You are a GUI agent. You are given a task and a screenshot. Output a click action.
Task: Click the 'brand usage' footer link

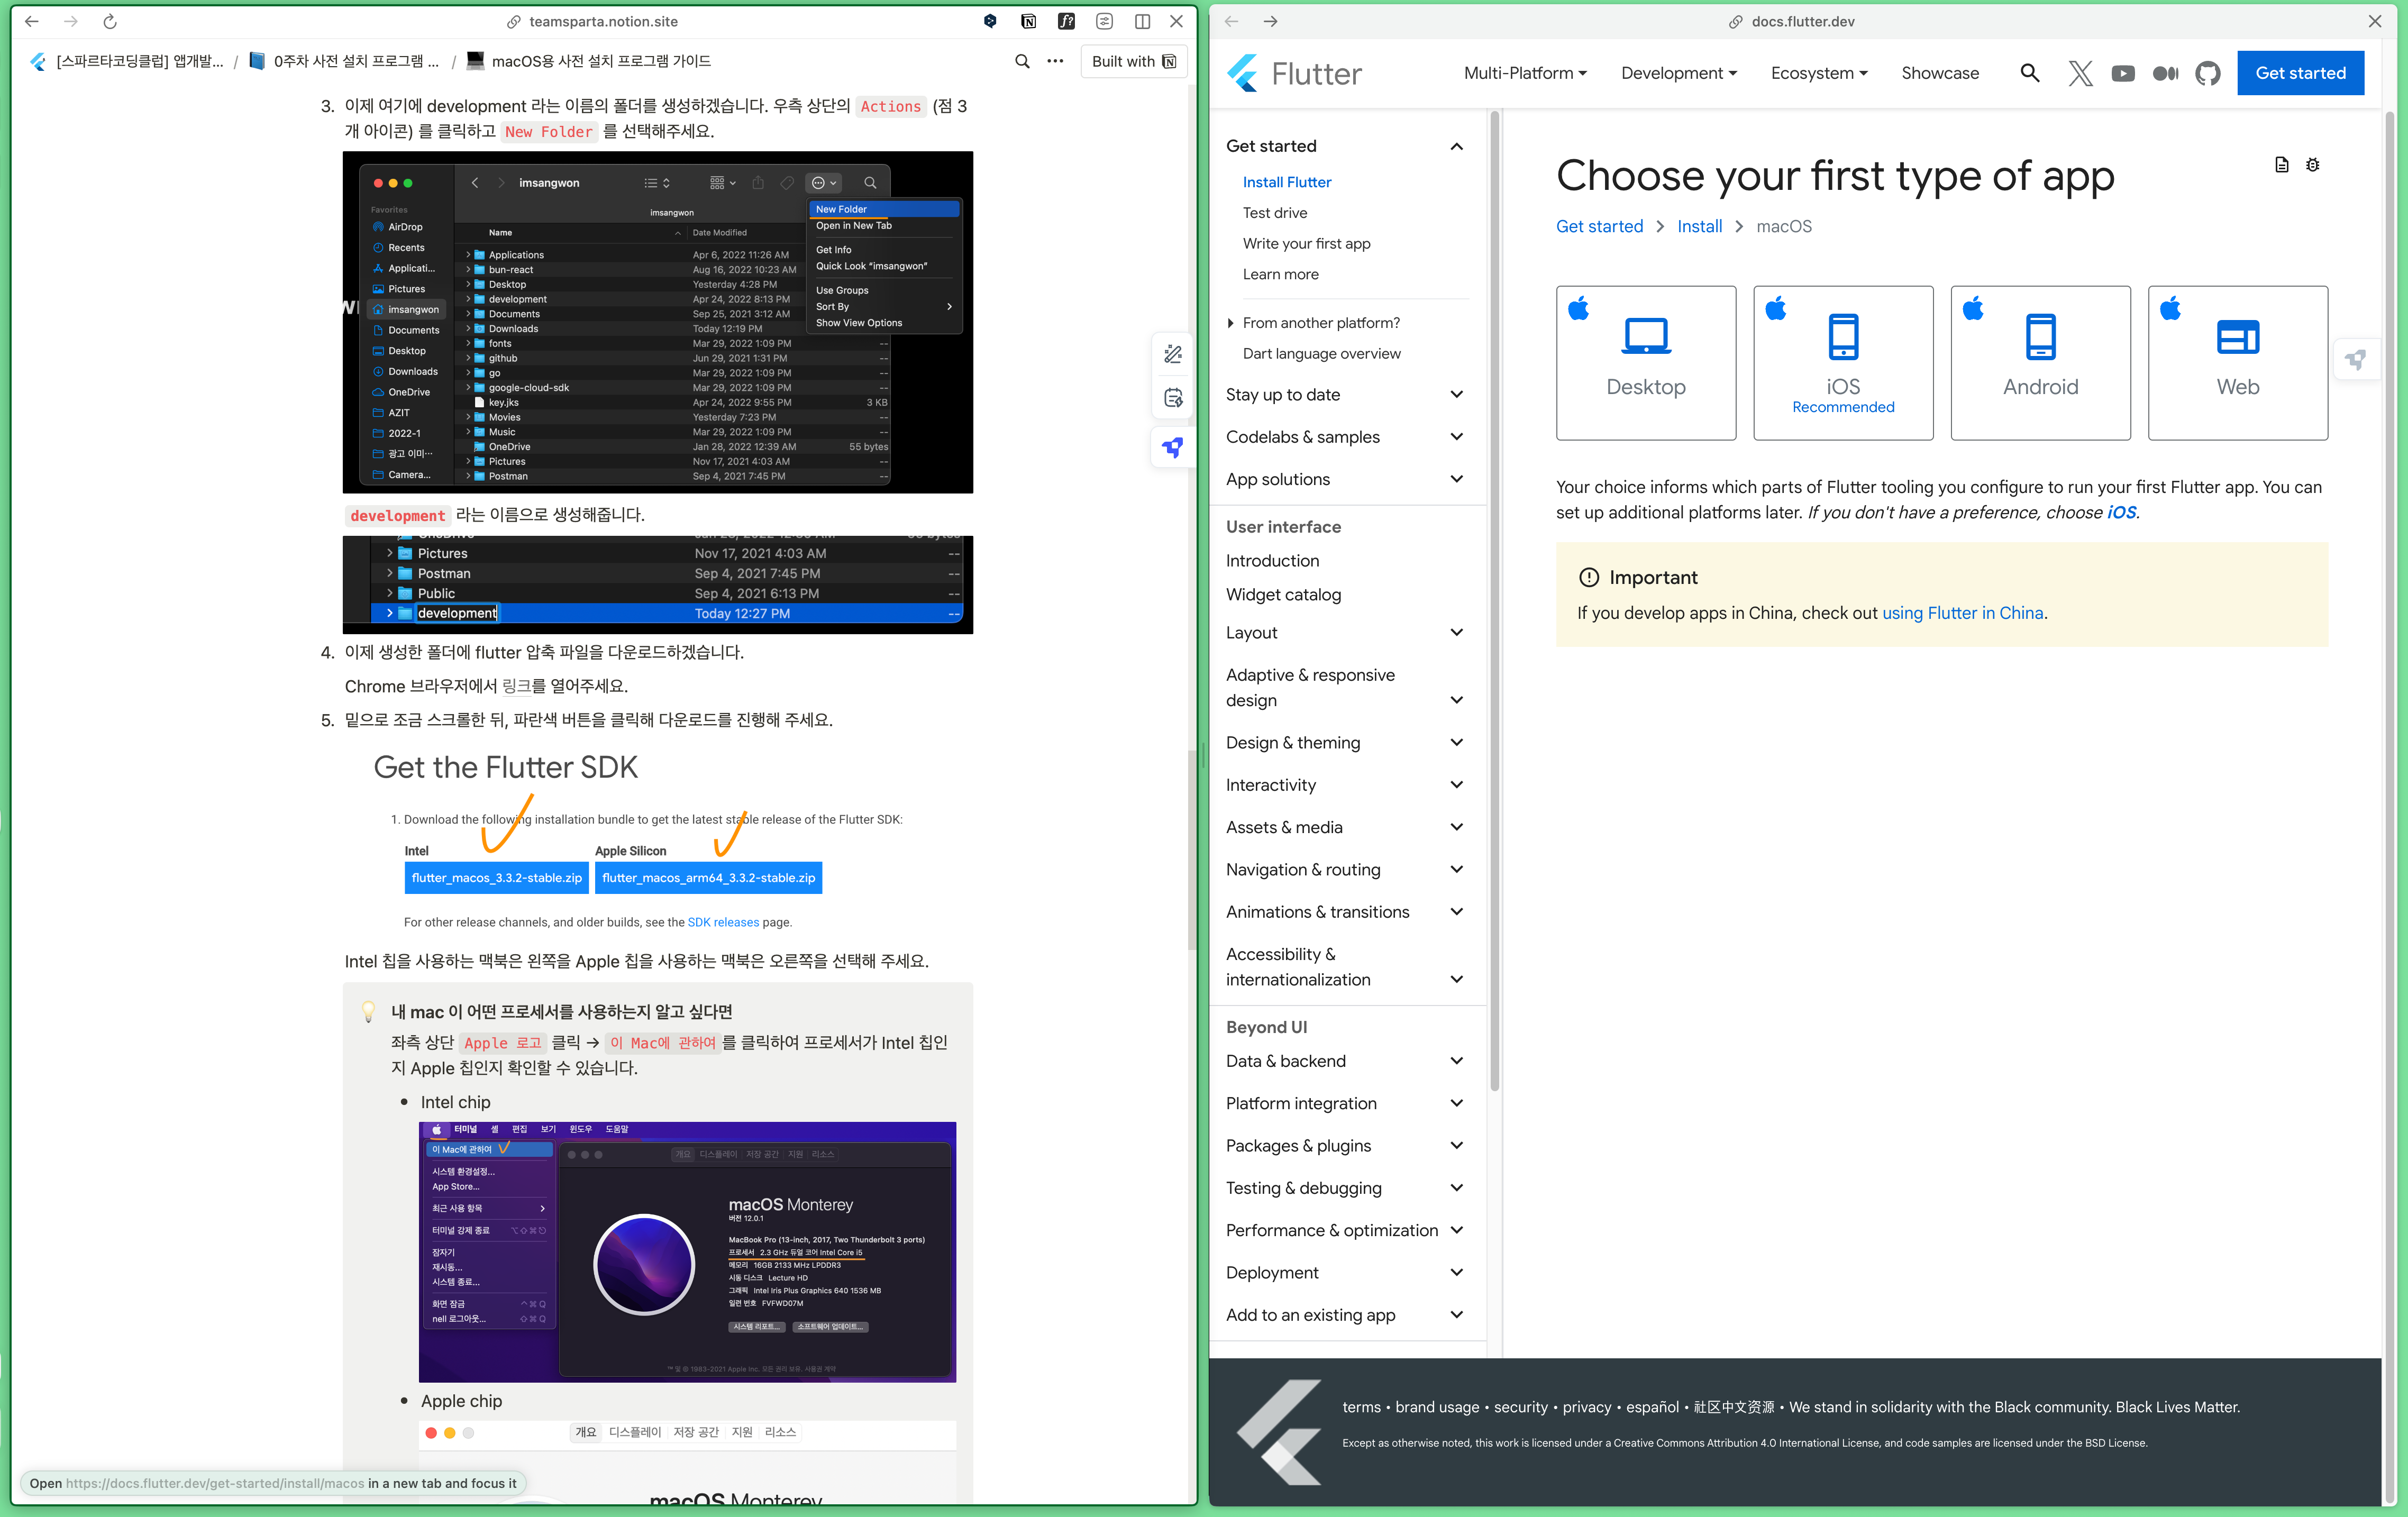(1437, 1407)
